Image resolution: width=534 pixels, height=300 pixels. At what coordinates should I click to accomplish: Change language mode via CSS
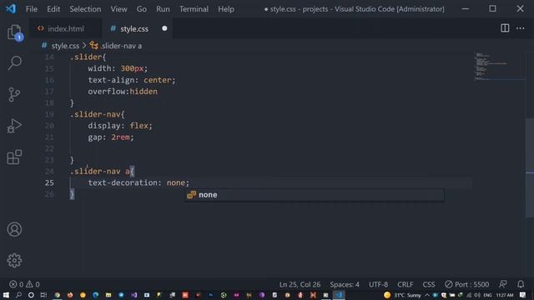point(428,284)
